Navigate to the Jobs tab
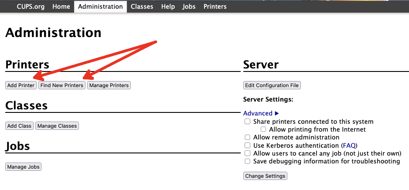 pyautogui.click(x=189, y=7)
